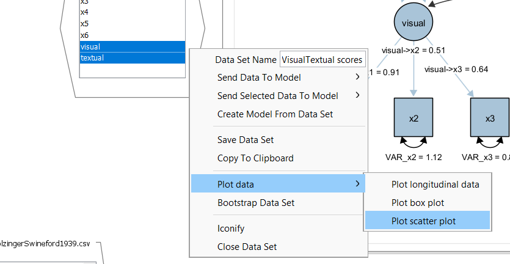This screenshot has height=264, width=510.
Task: Expand the Plot data submenu arrow
Action: pos(357,184)
